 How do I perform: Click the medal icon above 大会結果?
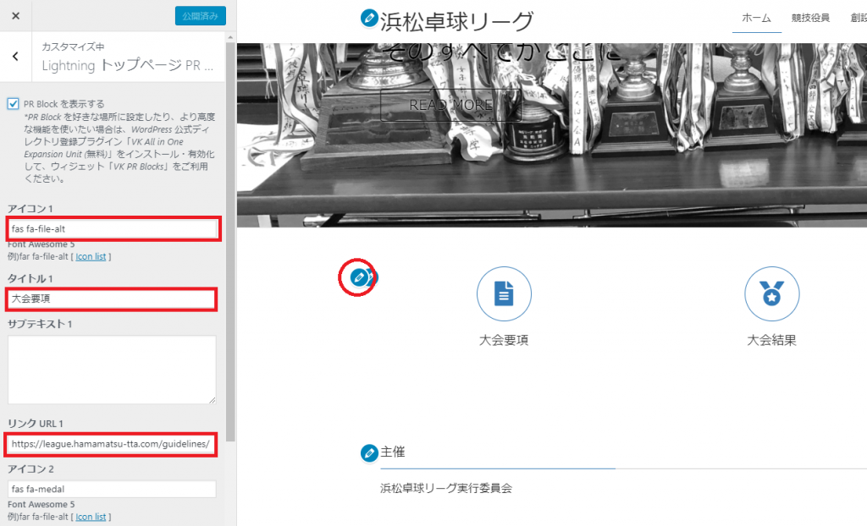tap(771, 293)
